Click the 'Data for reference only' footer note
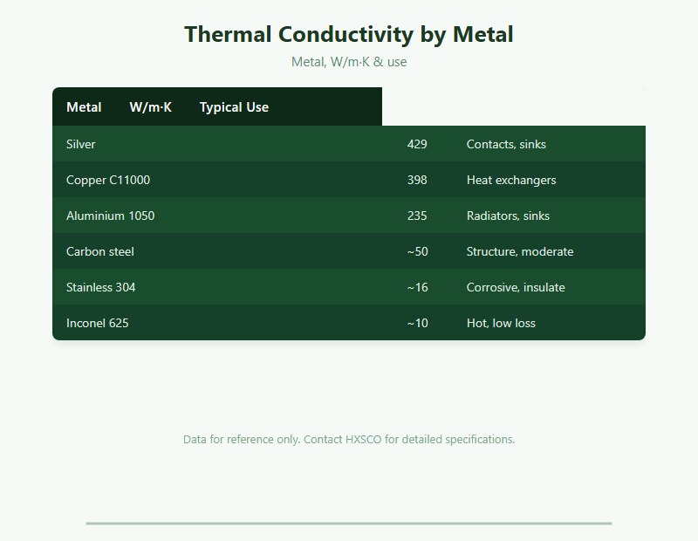The height and width of the screenshot is (541, 698). pyautogui.click(x=349, y=440)
